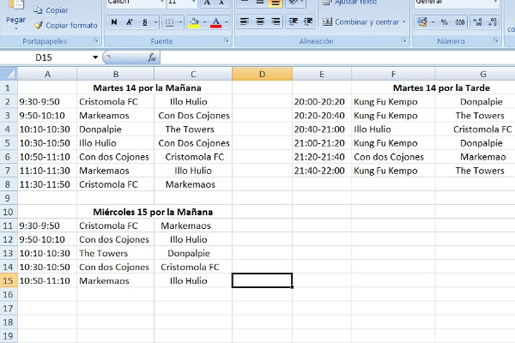515x343 pixels.
Task: Click 'The Towers' cell in row 13
Action: 115,253
